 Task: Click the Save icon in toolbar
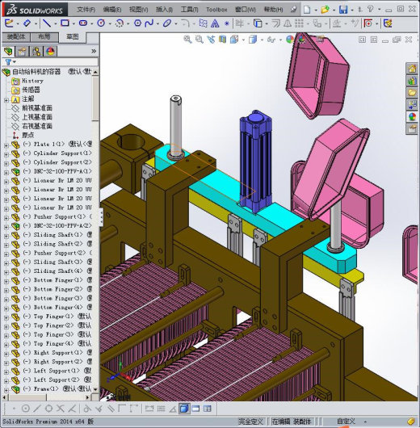pyautogui.click(x=343, y=10)
